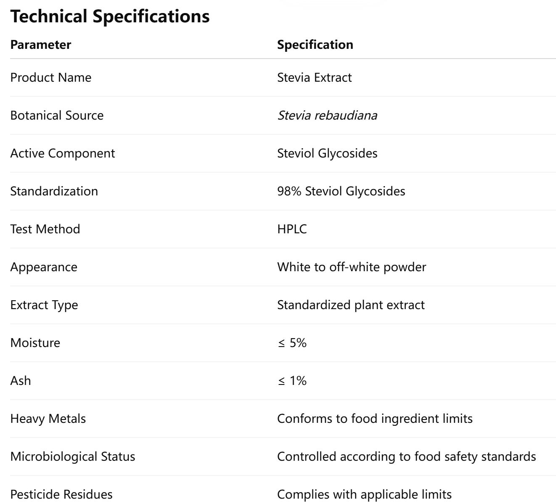
Task: Click Standardized plant extract value
Action: 351,305
